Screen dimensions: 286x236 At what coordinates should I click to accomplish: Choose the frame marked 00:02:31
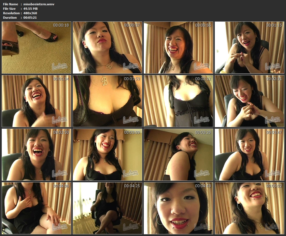pyautogui.click(x=250, y=101)
